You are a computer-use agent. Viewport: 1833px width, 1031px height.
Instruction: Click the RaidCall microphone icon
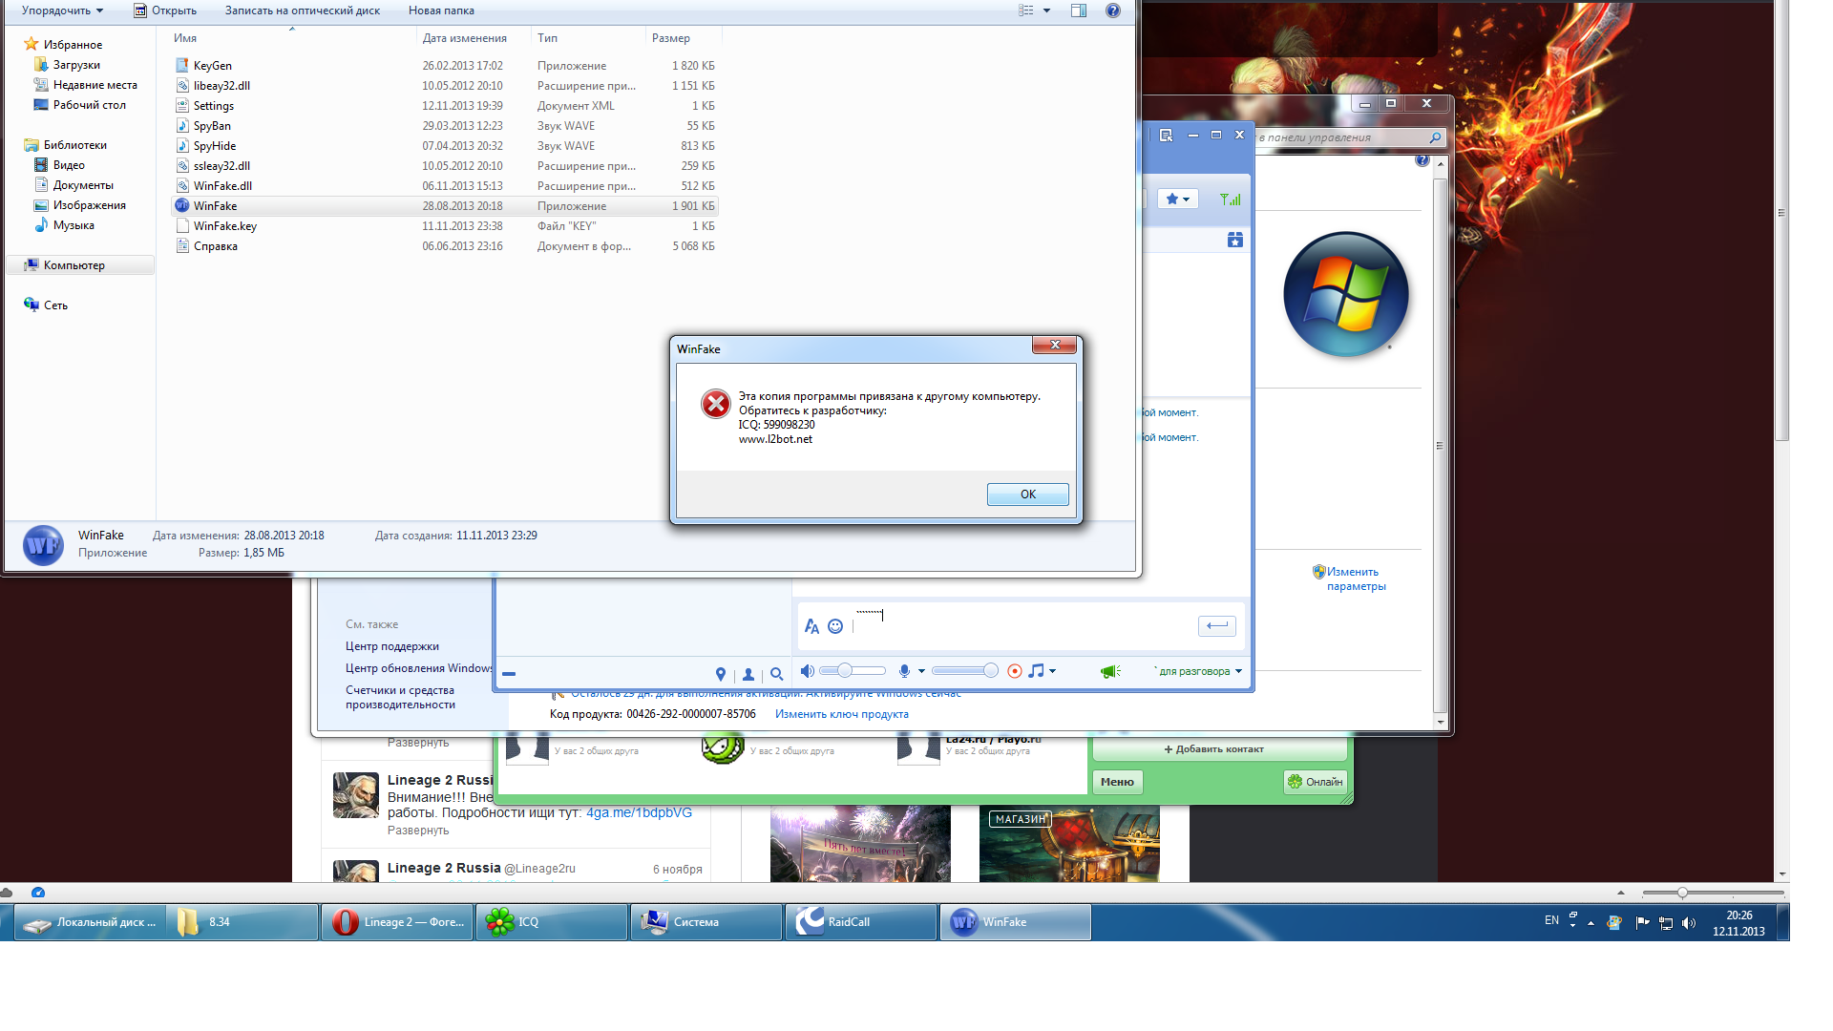tap(904, 671)
